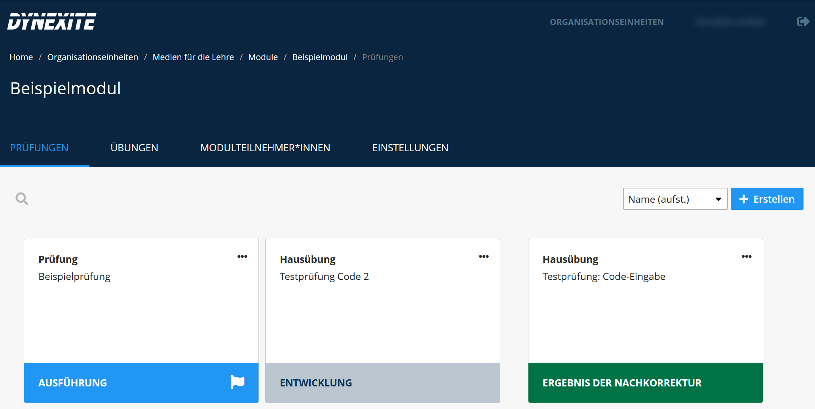Open the Modulteilnehmer*innen tab
The image size is (815, 409).
click(265, 148)
